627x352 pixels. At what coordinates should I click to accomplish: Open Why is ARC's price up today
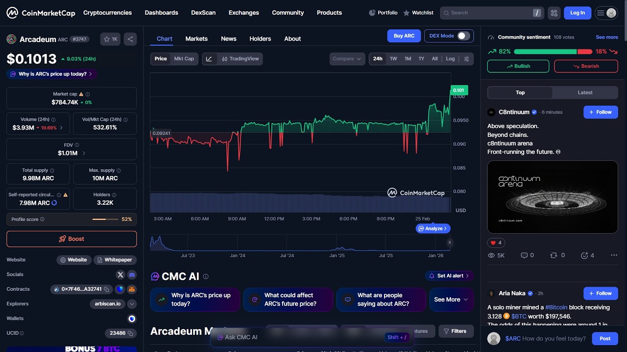click(51, 74)
